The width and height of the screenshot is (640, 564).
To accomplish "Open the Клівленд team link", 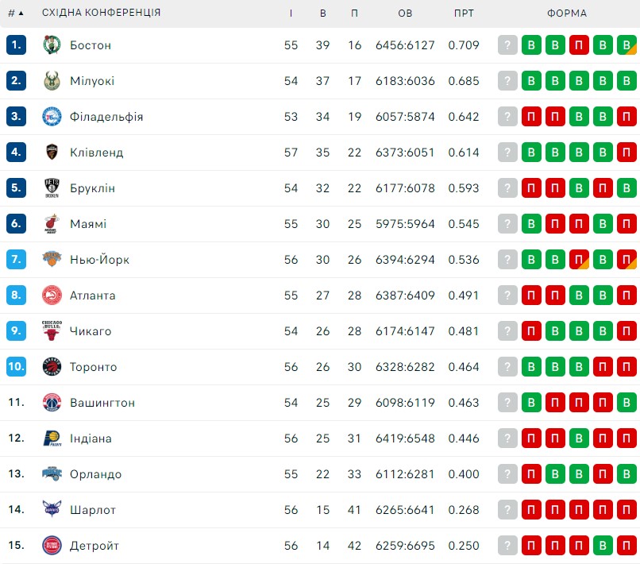I will (x=96, y=153).
